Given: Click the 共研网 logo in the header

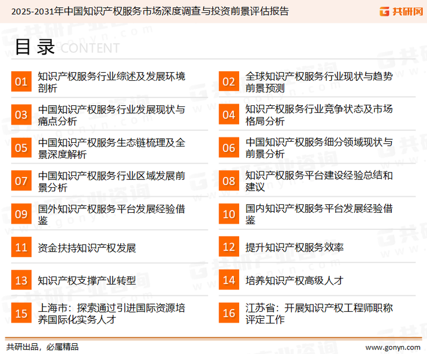Looking at the screenshot, I should click(x=401, y=11).
